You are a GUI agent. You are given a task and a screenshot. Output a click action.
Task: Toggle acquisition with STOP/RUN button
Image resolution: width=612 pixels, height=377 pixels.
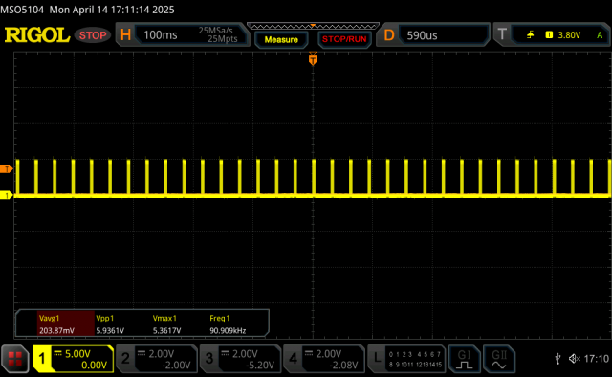click(344, 39)
